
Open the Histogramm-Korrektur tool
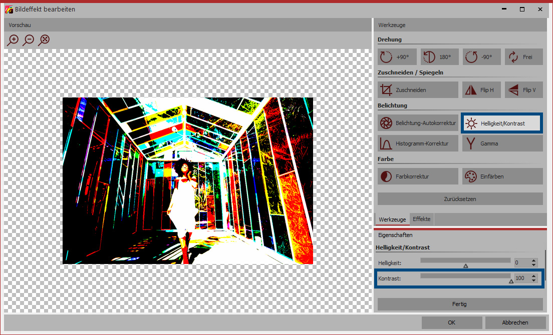(x=418, y=143)
